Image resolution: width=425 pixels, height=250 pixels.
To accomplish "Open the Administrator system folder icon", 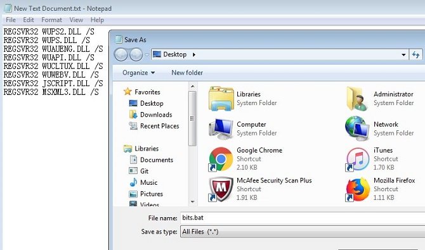I will click(358, 99).
